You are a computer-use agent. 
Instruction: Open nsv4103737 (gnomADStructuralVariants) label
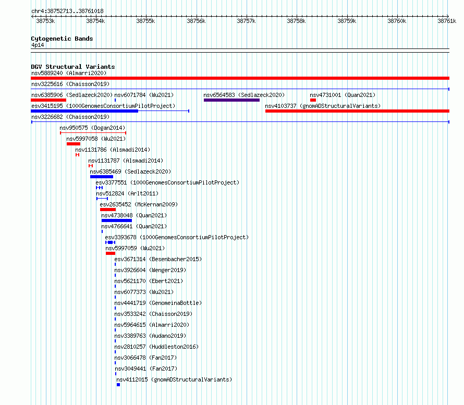323,106
